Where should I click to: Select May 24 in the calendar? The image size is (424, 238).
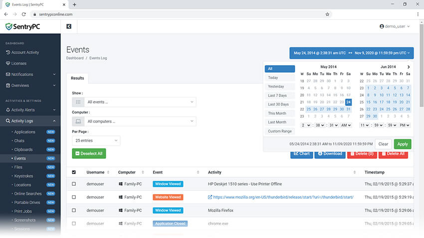tap(348, 102)
